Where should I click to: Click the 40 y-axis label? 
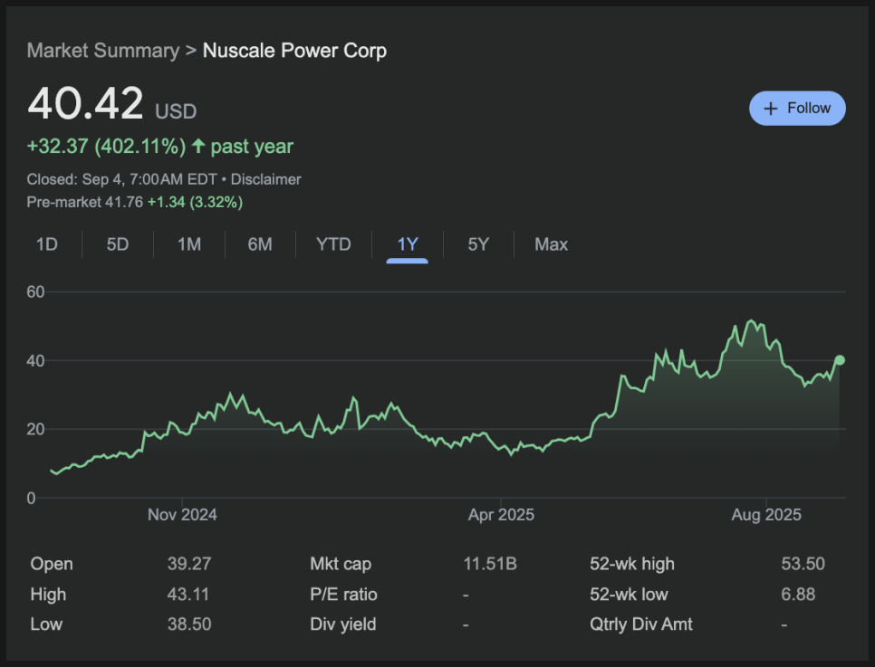pos(35,361)
